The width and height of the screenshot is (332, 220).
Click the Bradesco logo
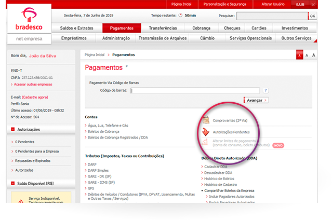[30, 20]
